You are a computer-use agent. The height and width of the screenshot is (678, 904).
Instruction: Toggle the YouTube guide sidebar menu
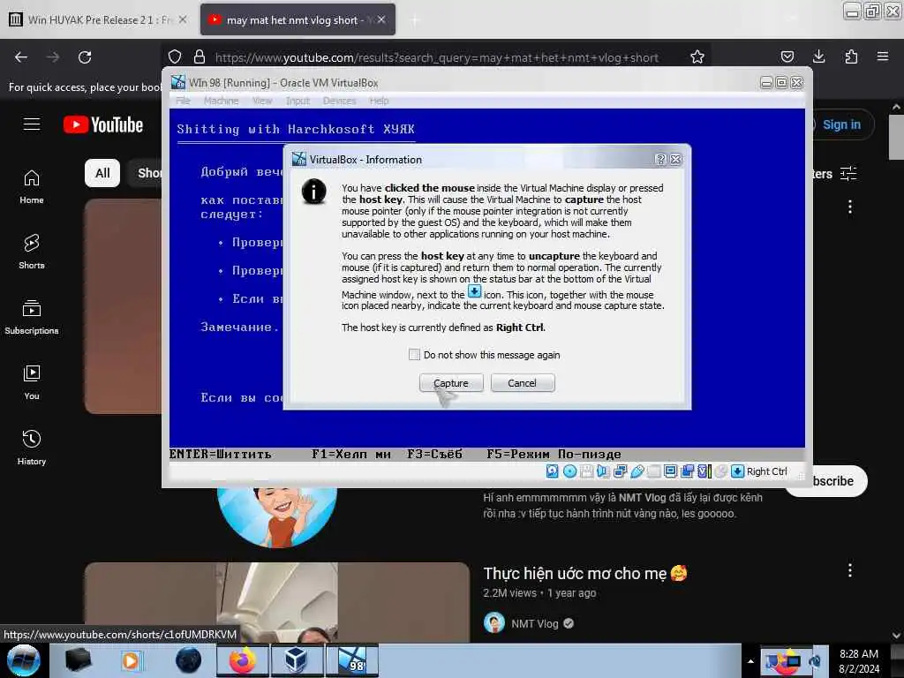[x=32, y=124]
